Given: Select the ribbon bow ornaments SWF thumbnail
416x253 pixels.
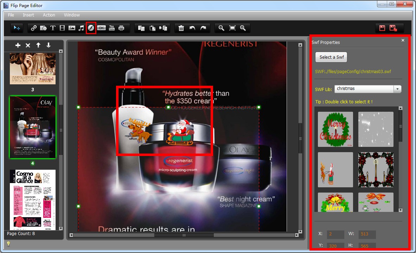Looking at the screenshot, I should tap(376, 202).
